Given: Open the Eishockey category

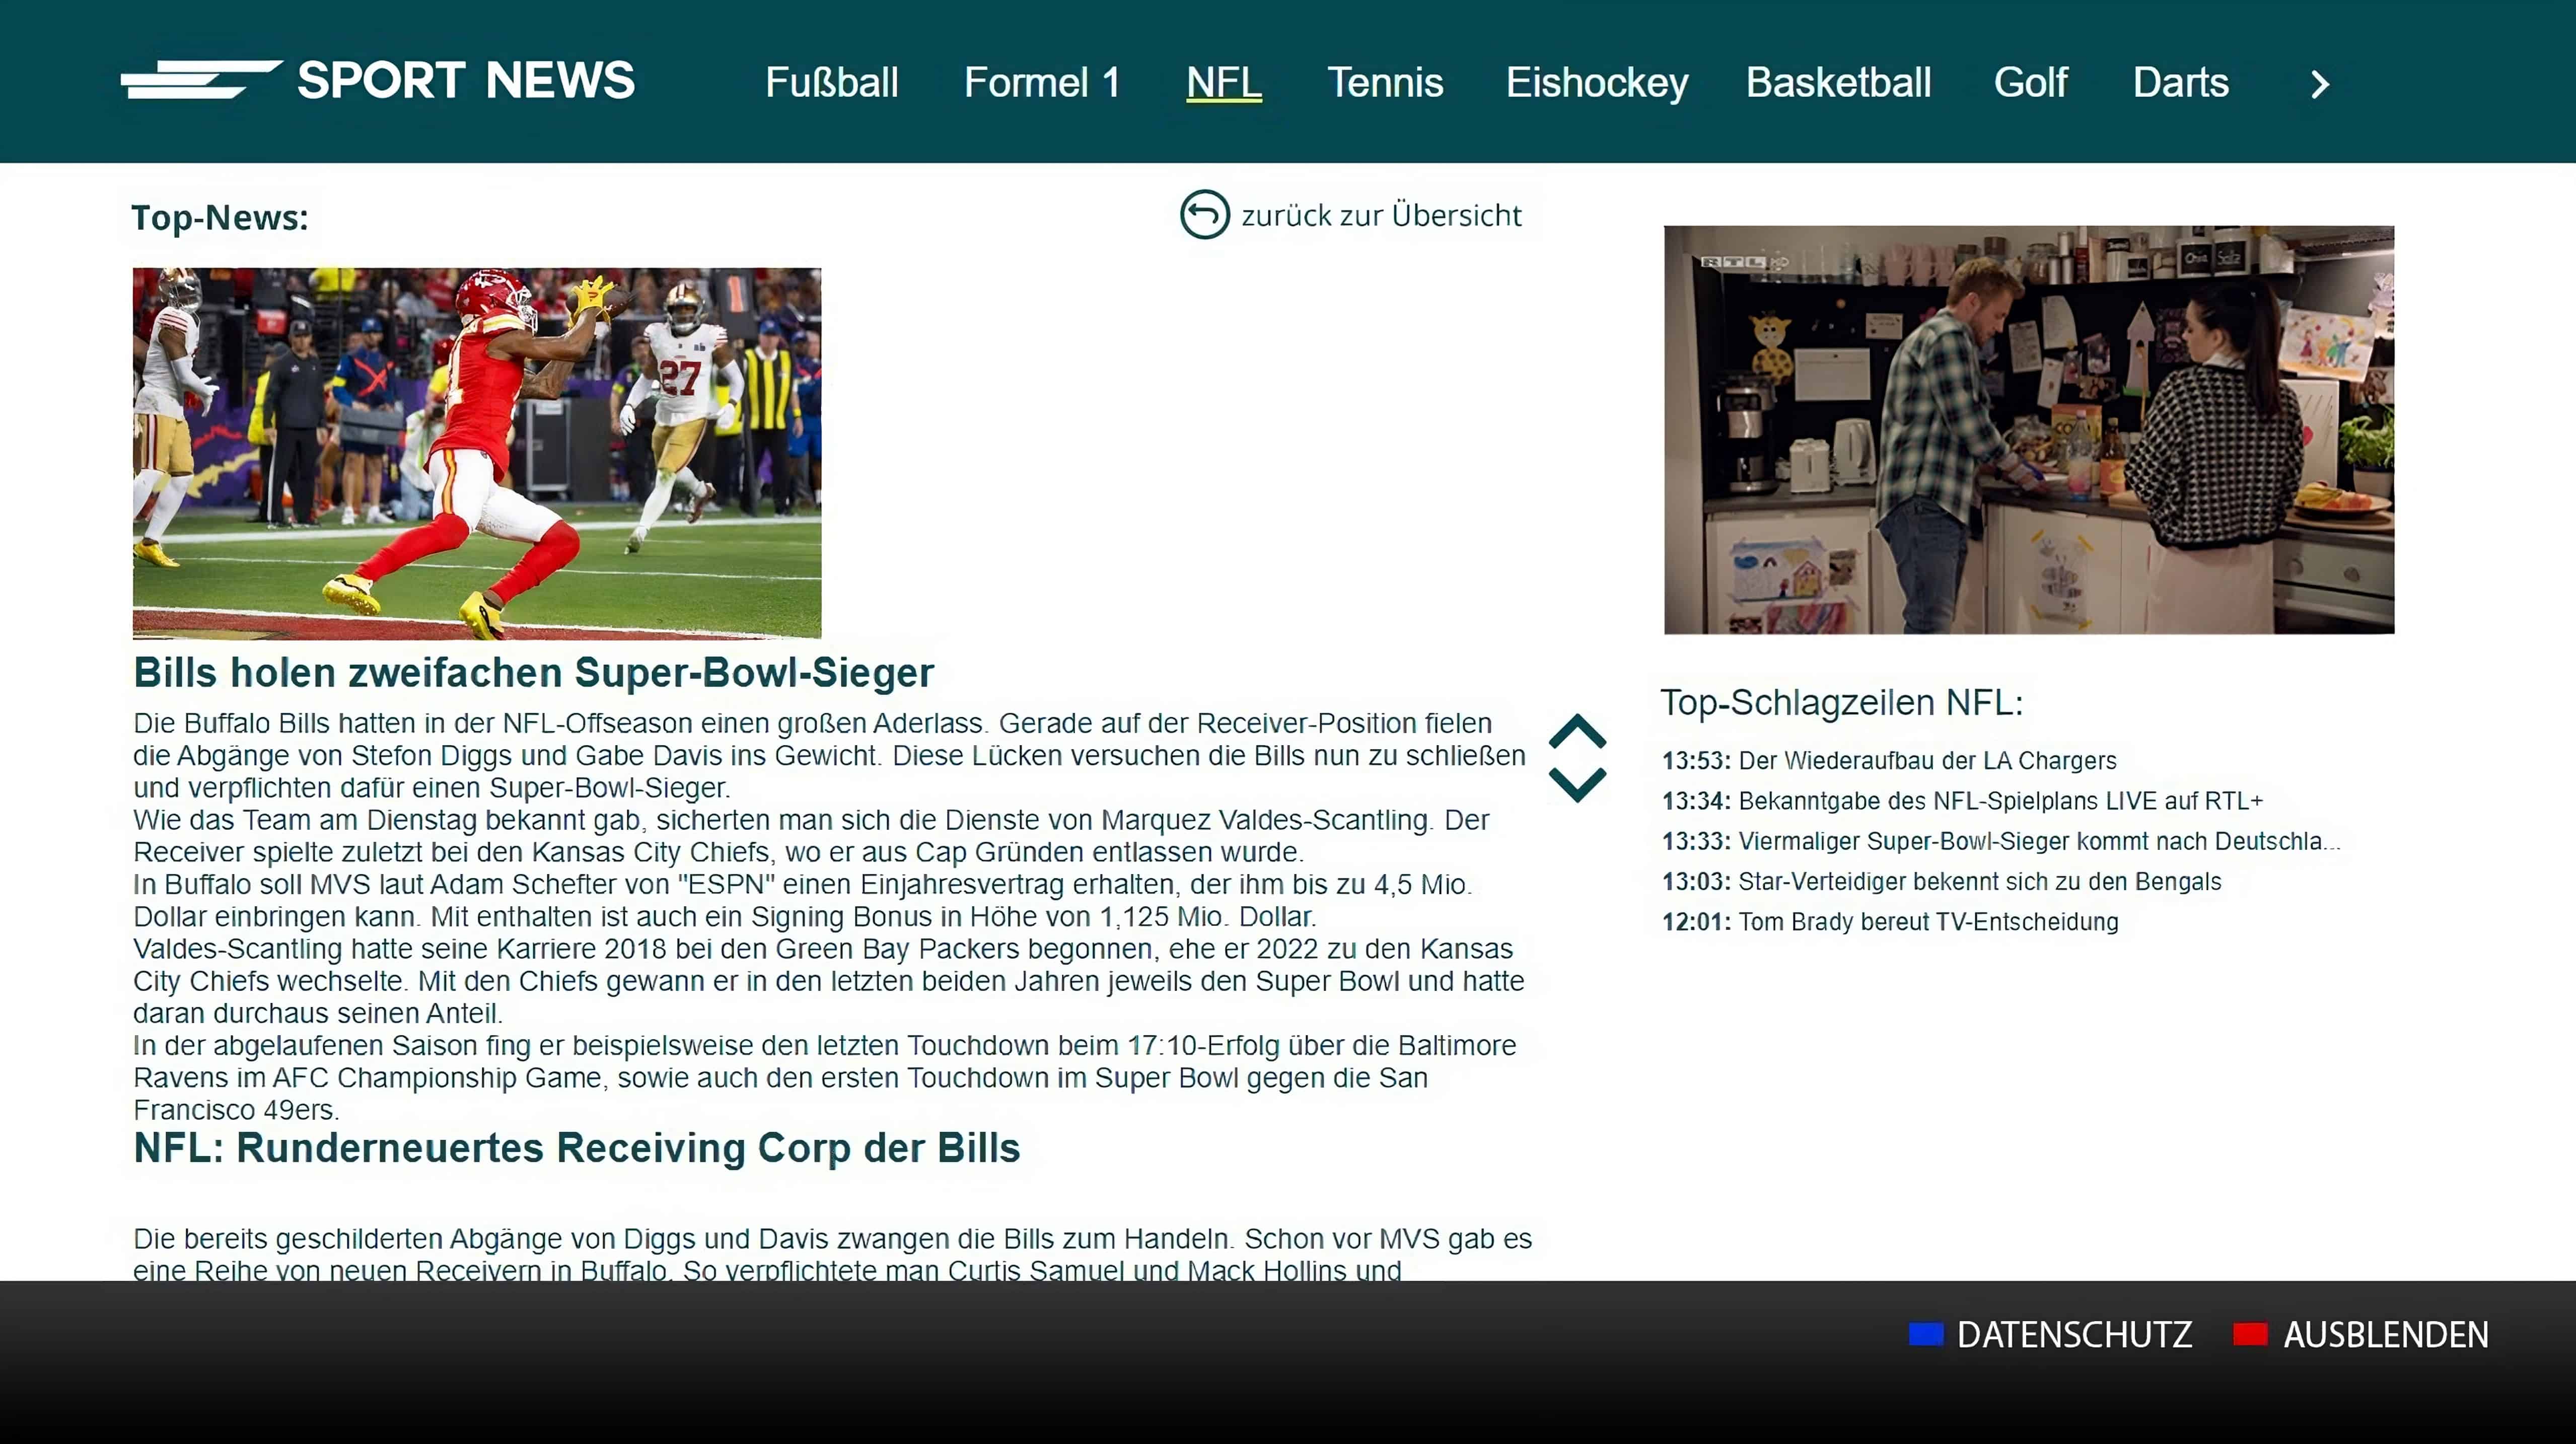Looking at the screenshot, I should point(1596,83).
